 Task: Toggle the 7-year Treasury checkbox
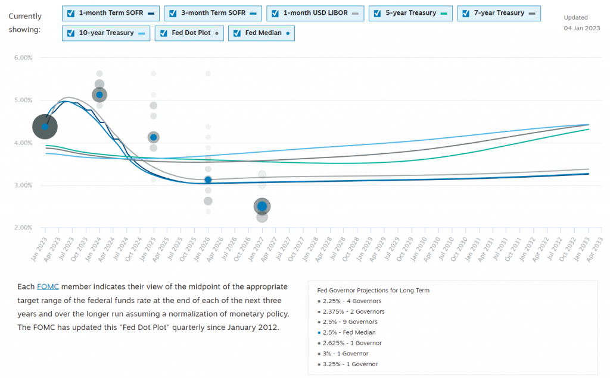[467, 13]
